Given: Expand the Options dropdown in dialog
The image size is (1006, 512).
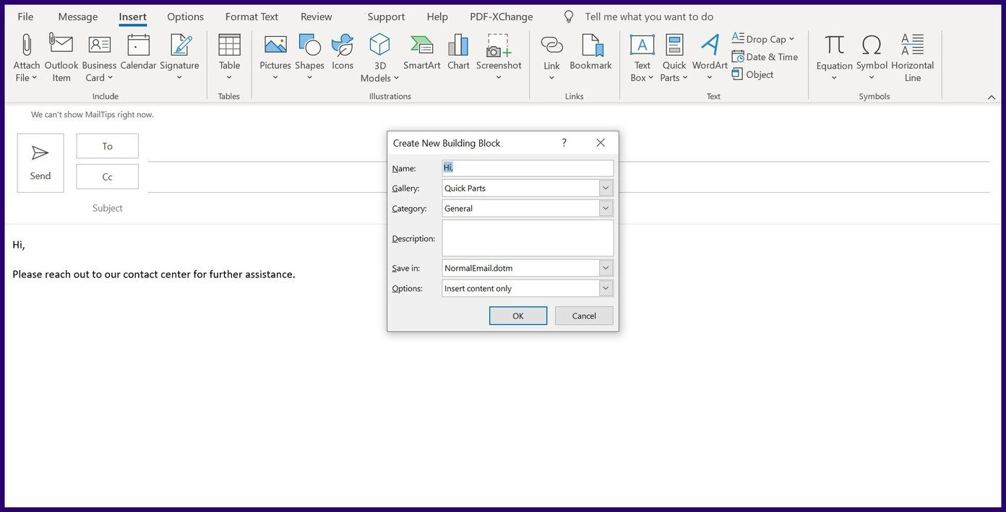Looking at the screenshot, I should [x=606, y=288].
